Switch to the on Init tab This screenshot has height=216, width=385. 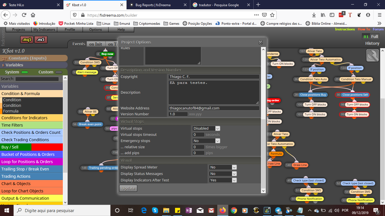[x=96, y=44]
